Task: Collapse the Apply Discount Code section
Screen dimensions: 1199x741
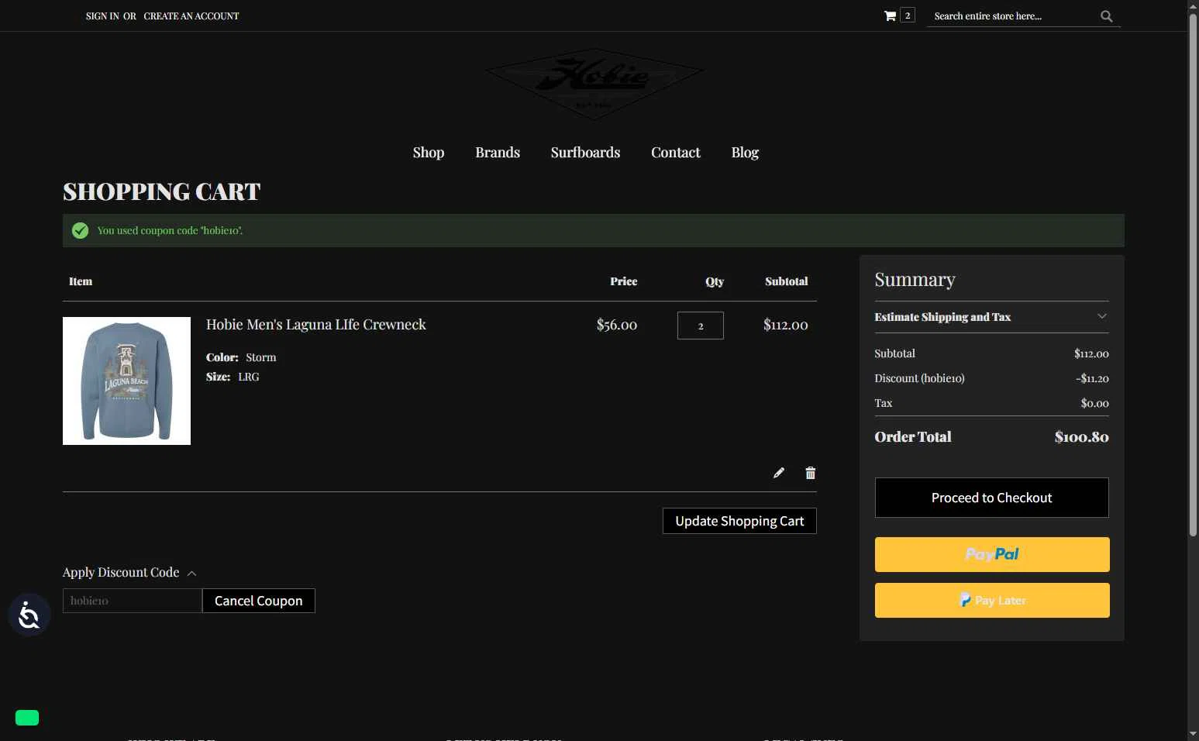Action: [129, 572]
